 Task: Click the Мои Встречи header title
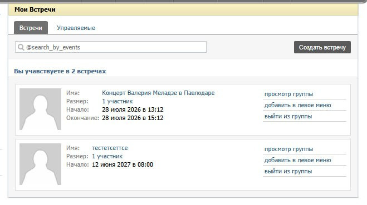pyautogui.click(x=35, y=9)
